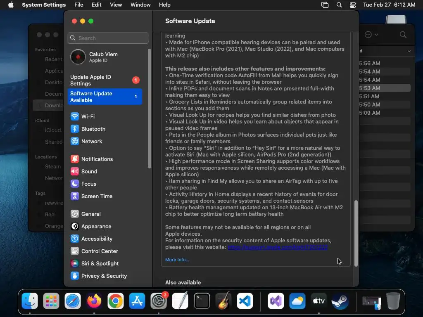Viewport: 423px width, 317px height.
Task: Launch Safari from the Dock
Action: click(73, 301)
